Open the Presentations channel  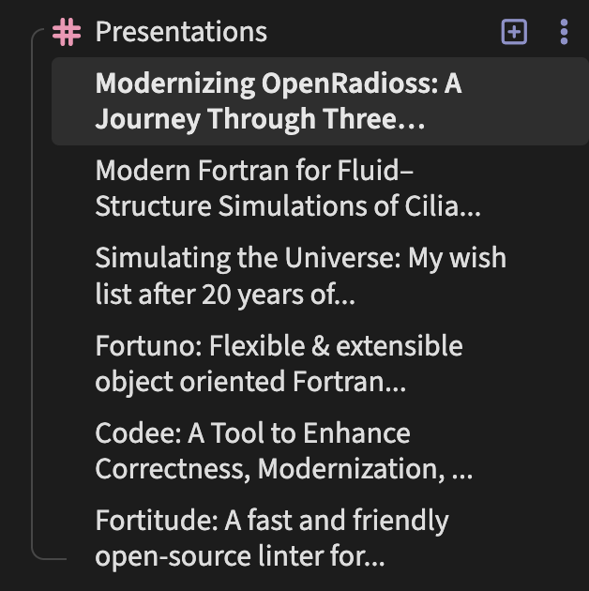181,32
